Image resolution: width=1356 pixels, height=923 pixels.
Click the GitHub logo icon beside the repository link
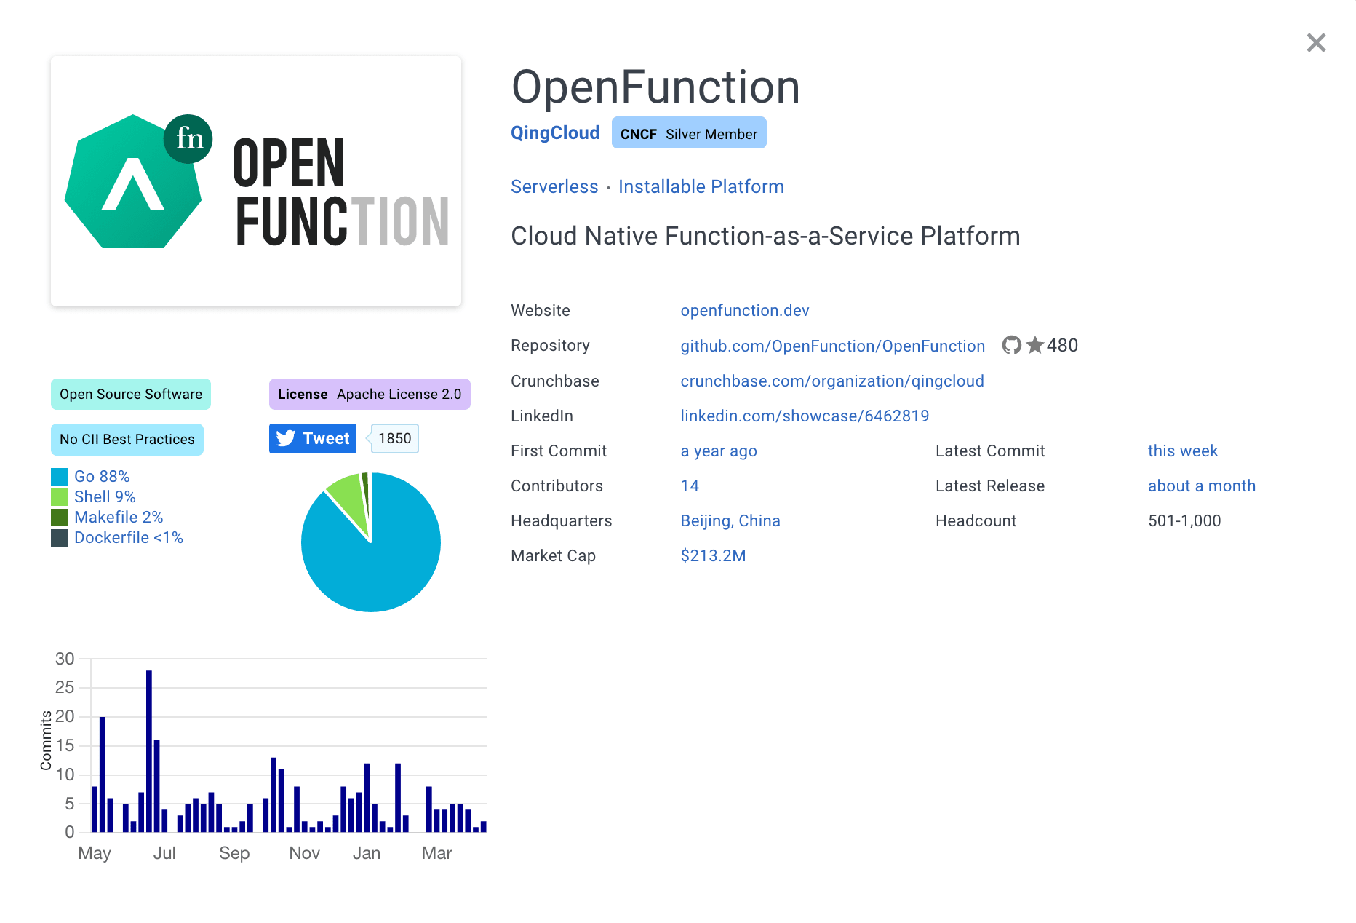click(1011, 346)
